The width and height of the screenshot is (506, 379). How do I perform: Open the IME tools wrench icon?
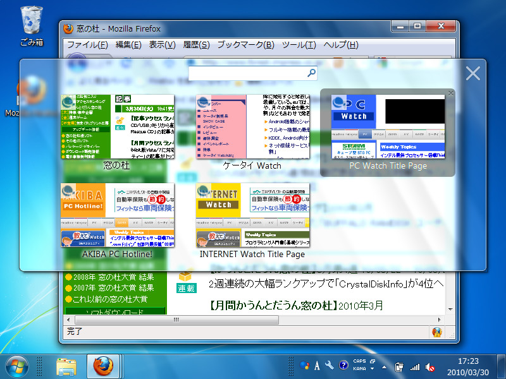[x=330, y=365]
